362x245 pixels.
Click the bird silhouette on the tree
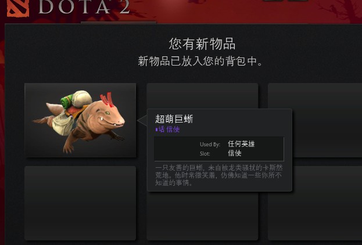click(x=333, y=9)
